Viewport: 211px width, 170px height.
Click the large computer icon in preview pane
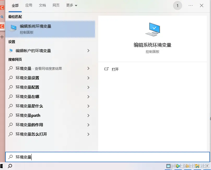click(153, 29)
